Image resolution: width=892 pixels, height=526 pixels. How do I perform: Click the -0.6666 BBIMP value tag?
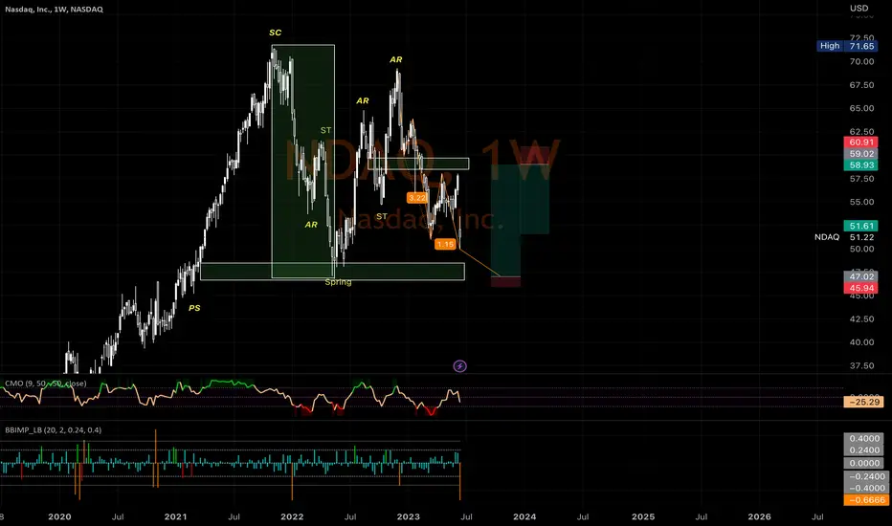coord(866,500)
